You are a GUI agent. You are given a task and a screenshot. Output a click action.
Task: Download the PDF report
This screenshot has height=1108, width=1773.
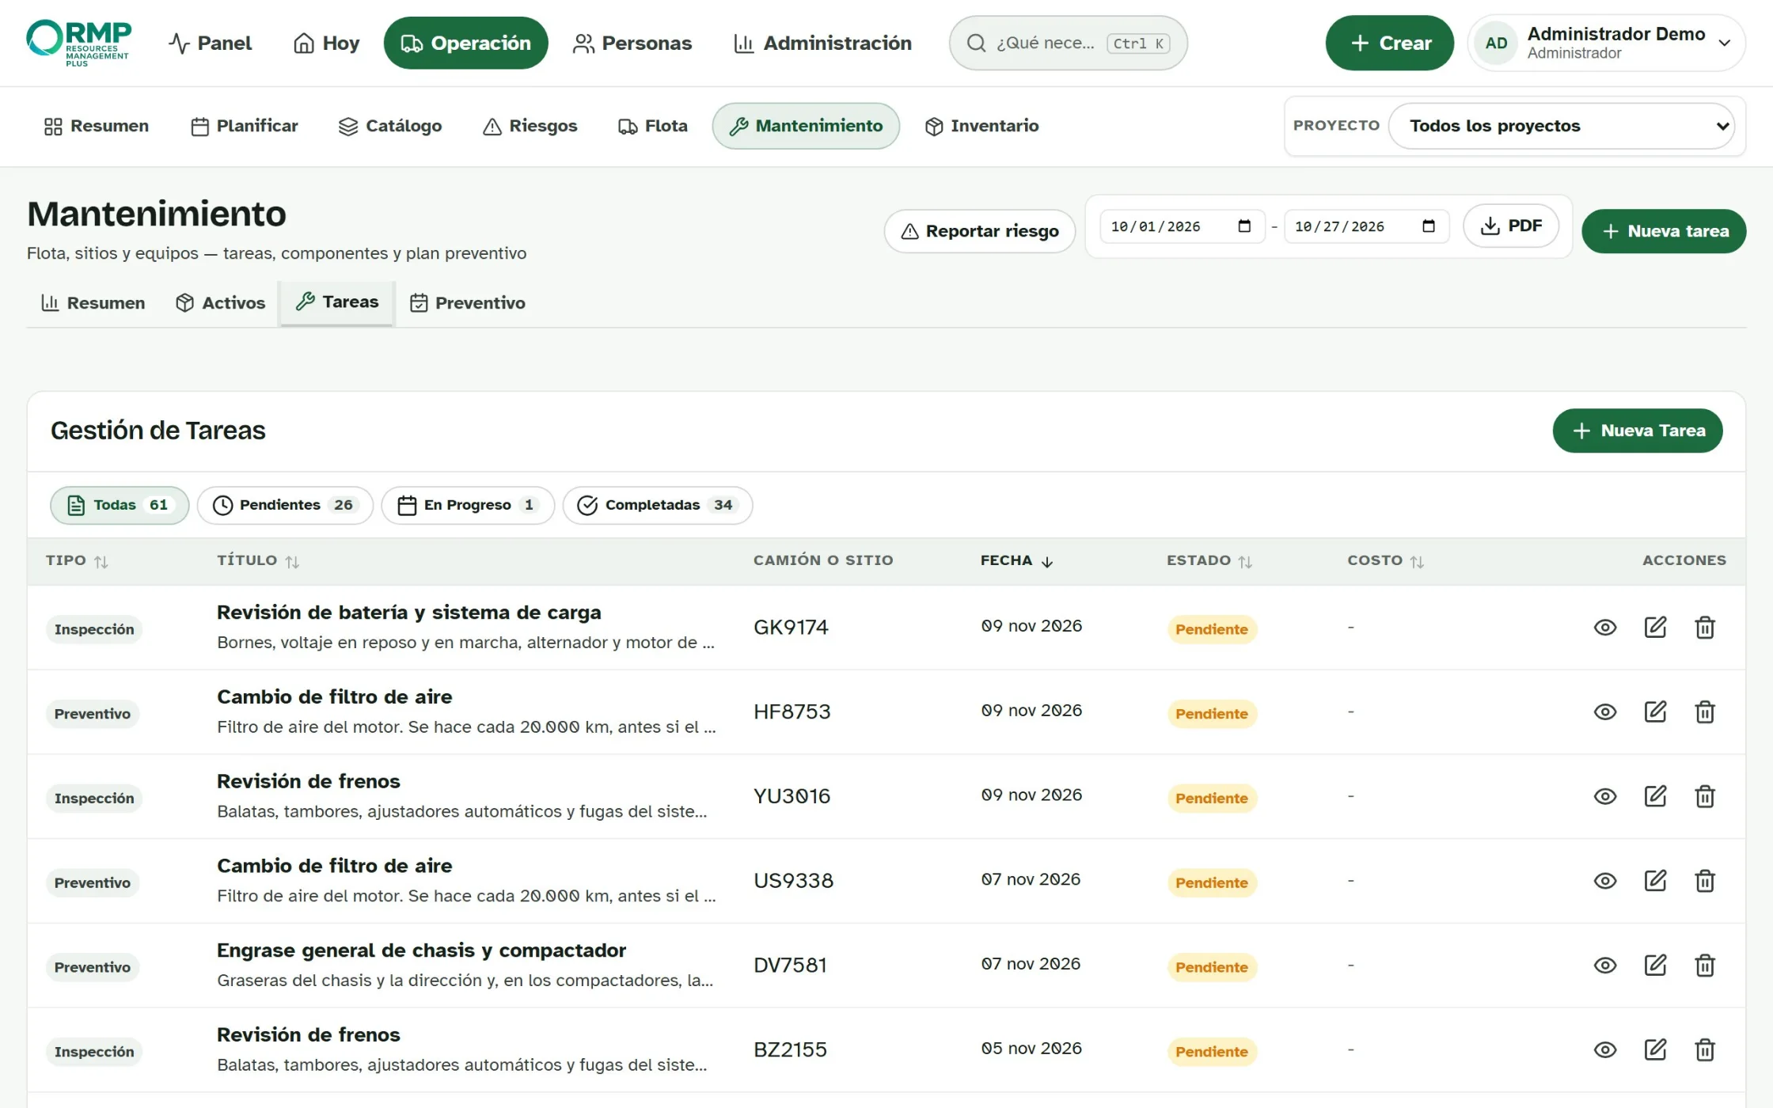click(x=1511, y=226)
